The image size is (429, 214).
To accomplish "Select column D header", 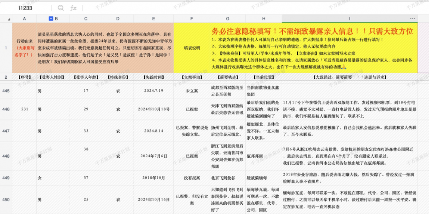I will [x=118, y=18].
